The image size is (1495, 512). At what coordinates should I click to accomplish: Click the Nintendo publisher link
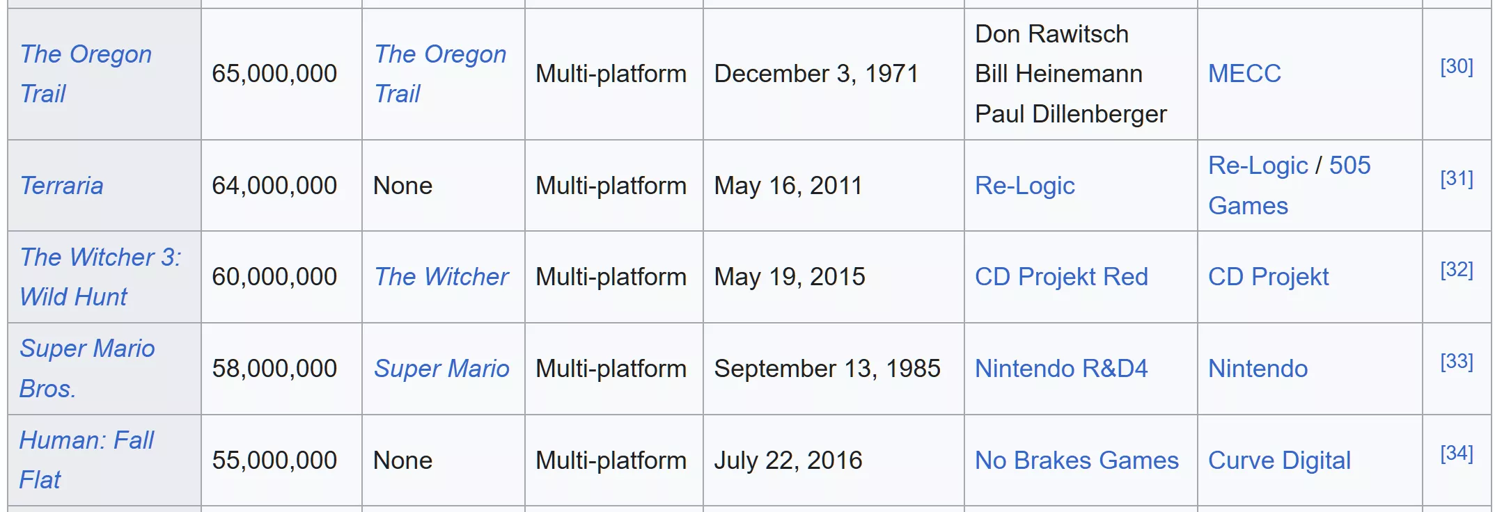click(1258, 369)
